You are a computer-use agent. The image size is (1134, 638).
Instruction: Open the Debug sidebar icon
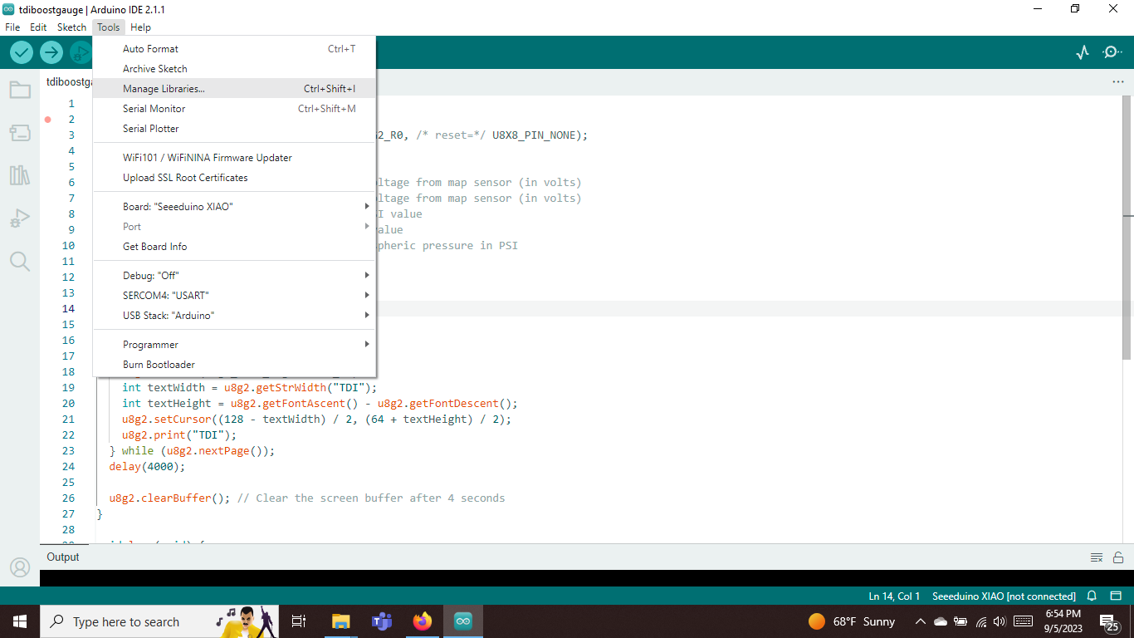(x=20, y=218)
